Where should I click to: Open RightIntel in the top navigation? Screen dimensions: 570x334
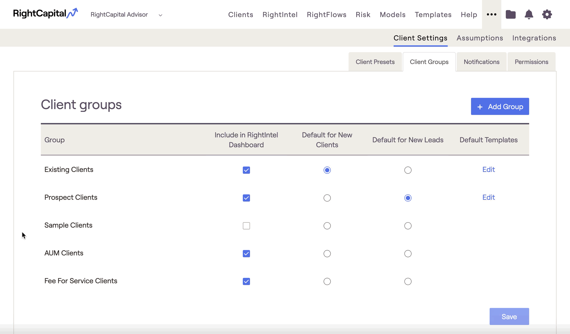(x=280, y=15)
